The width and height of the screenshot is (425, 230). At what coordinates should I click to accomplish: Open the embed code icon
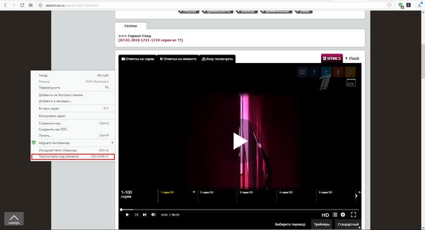(x=351, y=84)
